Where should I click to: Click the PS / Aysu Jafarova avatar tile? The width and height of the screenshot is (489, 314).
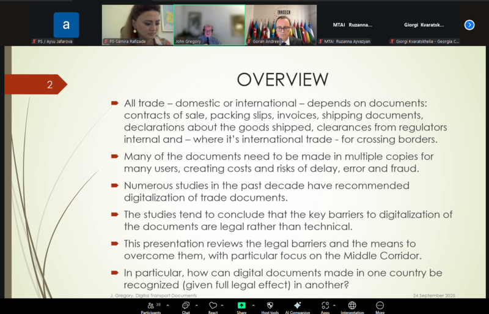click(65, 25)
